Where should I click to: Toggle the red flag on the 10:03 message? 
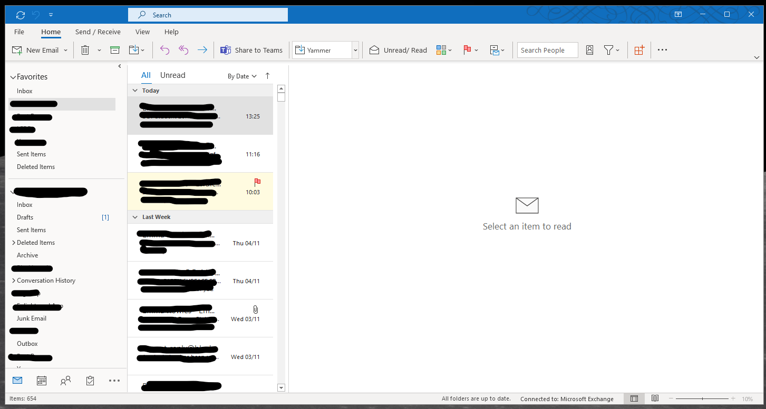point(257,182)
